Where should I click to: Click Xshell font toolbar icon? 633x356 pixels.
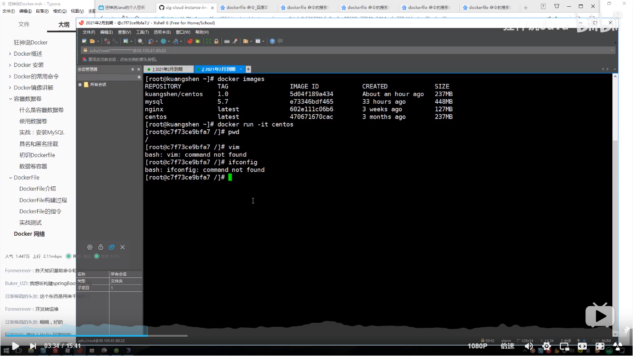(176, 41)
